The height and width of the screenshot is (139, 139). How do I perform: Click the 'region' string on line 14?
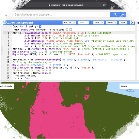[x=86, y=68]
